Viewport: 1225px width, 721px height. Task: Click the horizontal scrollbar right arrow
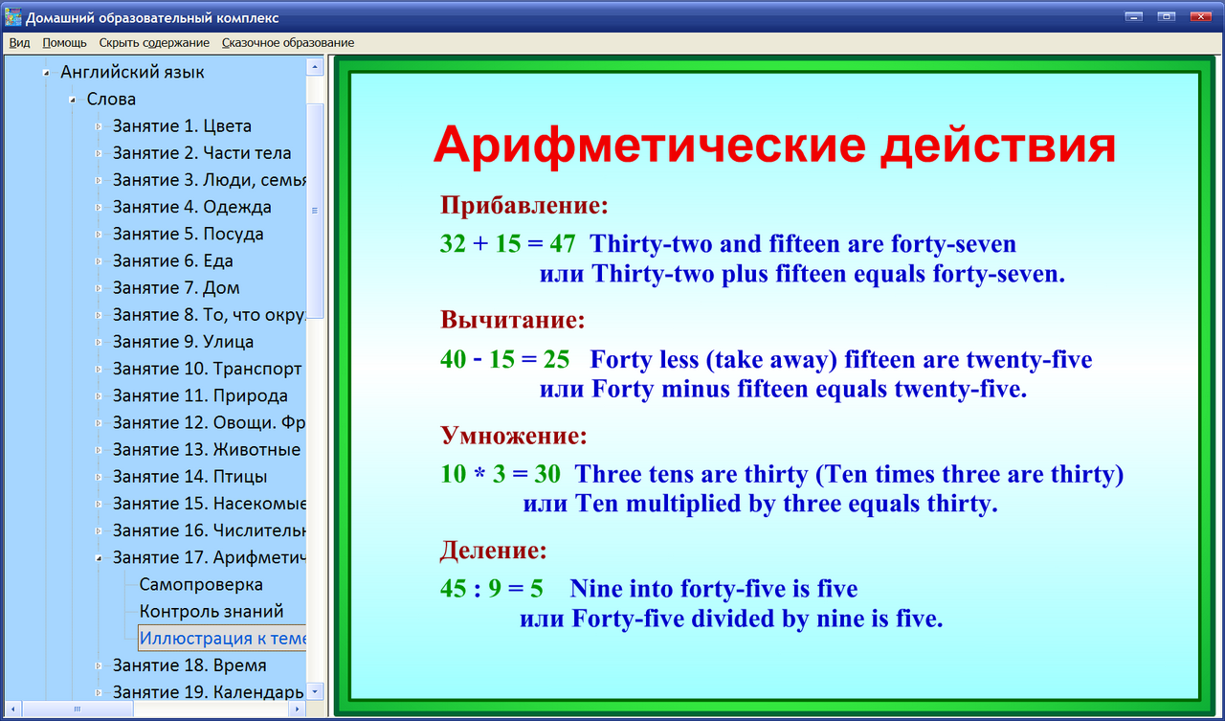(295, 710)
